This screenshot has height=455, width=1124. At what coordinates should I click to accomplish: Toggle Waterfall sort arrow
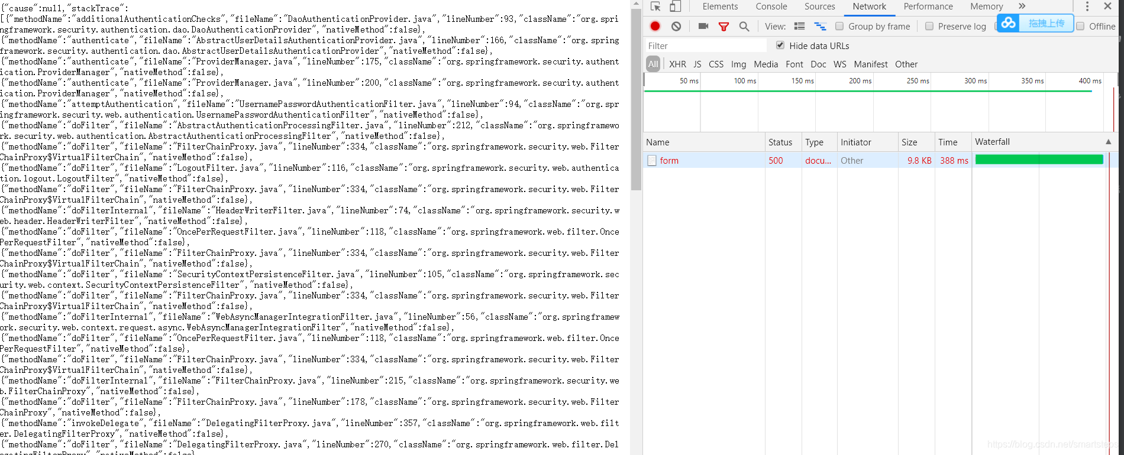[1108, 142]
